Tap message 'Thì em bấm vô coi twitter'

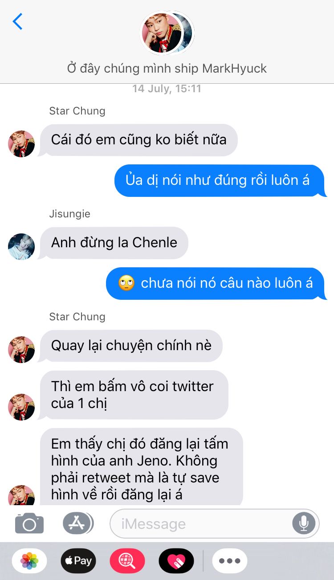click(x=134, y=395)
